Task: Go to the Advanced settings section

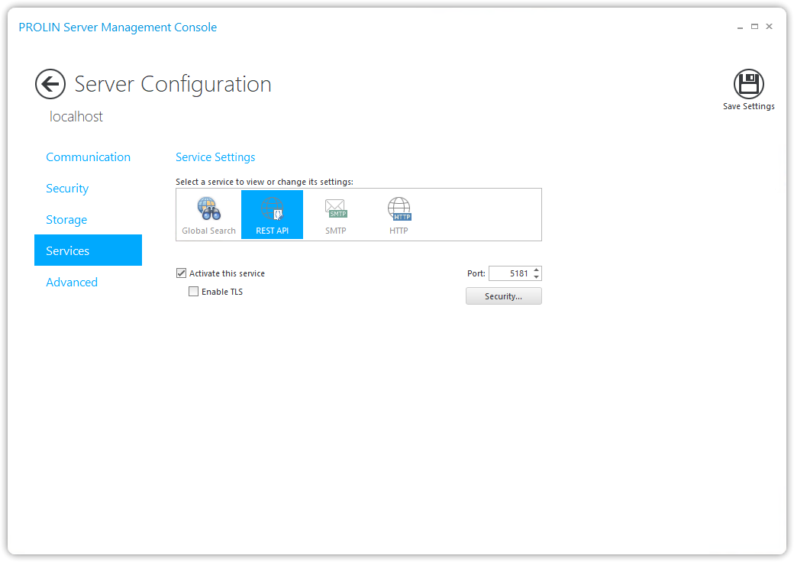Action: click(72, 283)
